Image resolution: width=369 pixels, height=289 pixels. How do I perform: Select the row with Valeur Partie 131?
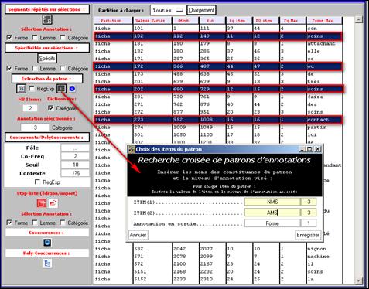click(x=218, y=43)
